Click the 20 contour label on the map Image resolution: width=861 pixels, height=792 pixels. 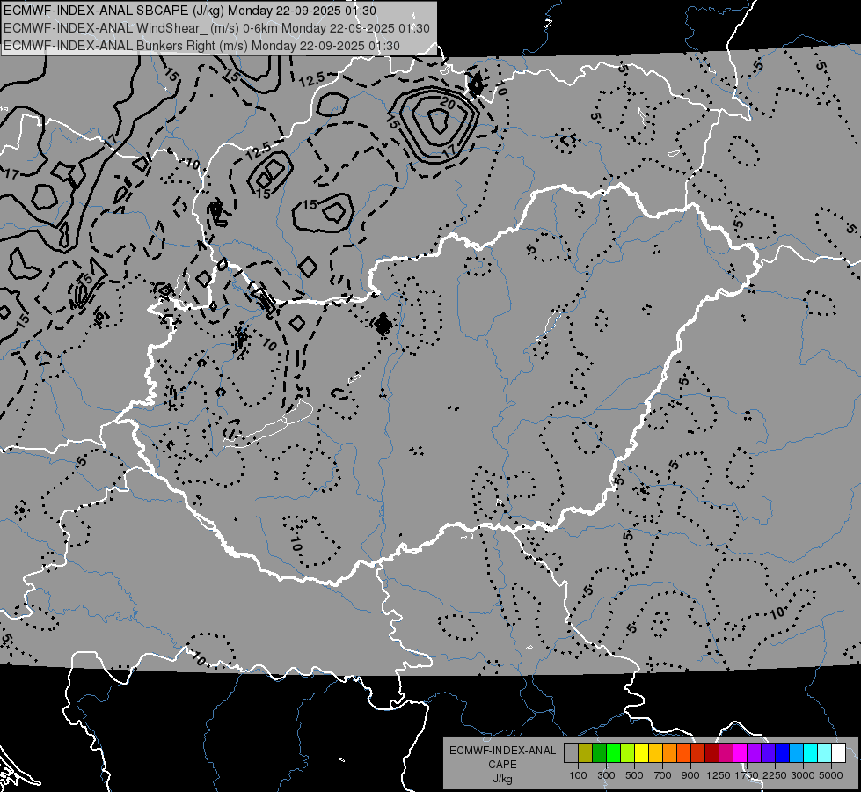448,104
